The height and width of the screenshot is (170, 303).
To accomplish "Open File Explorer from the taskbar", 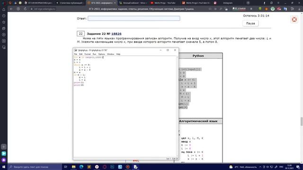I will [74, 167].
